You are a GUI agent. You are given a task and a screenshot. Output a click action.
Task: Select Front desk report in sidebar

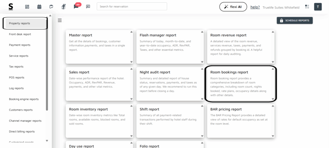20,34
